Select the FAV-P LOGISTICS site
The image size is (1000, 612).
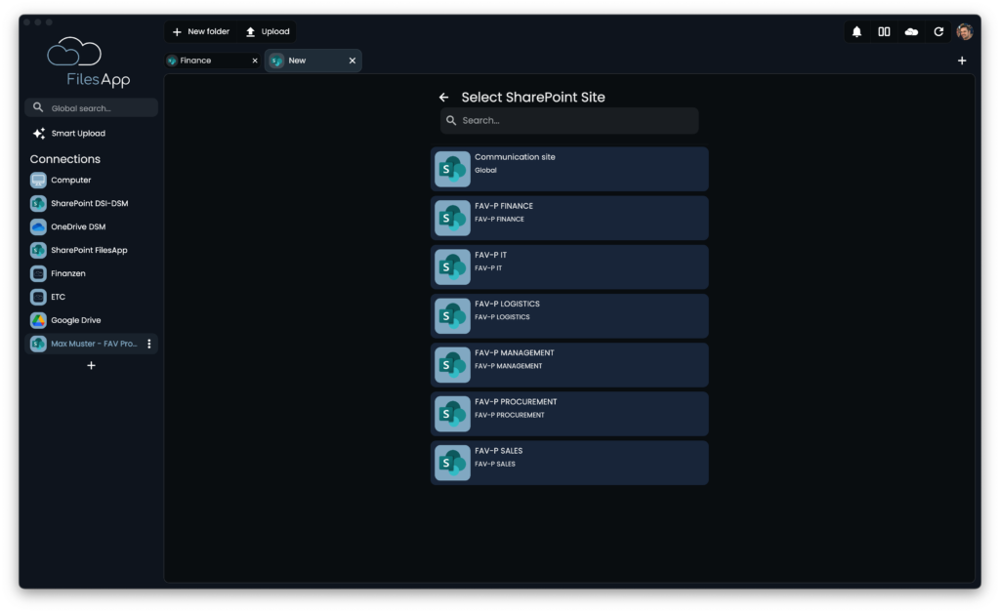tap(569, 316)
